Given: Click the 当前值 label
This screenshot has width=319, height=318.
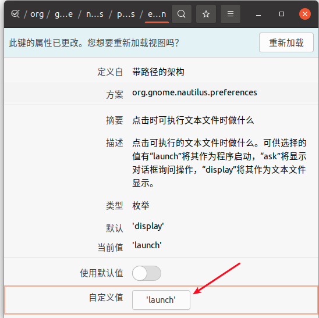Looking at the screenshot, I should [x=111, y=248].
